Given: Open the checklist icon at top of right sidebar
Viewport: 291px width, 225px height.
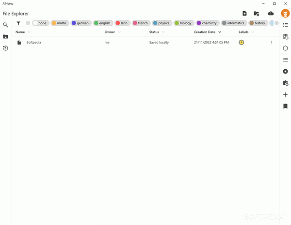Looking at the screenshot, I should coord(285,25).
